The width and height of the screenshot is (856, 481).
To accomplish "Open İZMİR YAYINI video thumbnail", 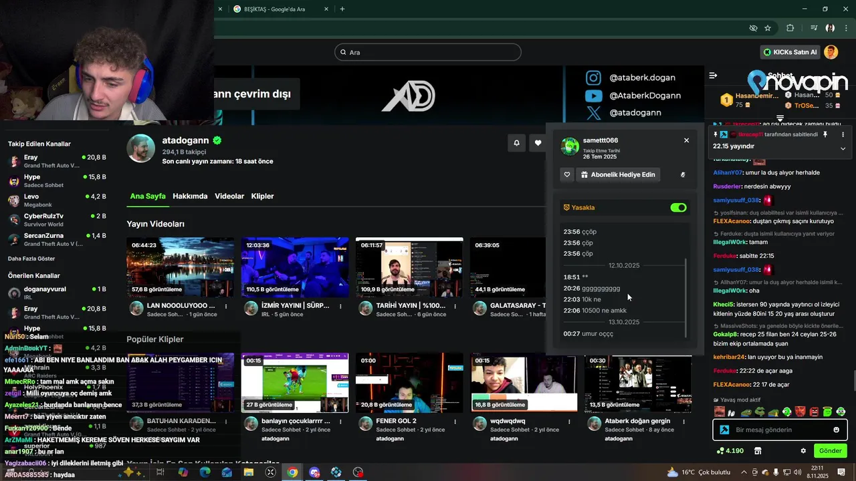I will 295,267.
